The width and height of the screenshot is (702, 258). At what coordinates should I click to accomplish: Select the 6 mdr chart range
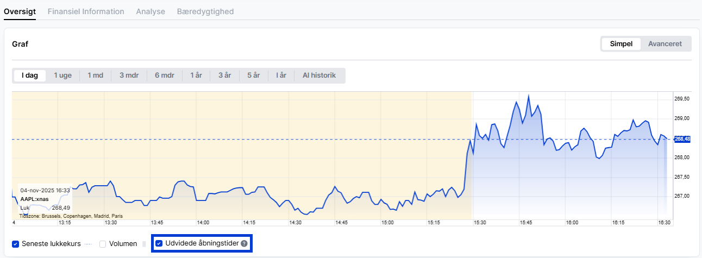165,75
